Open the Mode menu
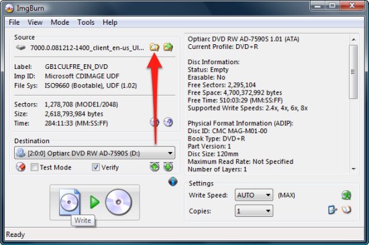Viewport: 369px width, 245px height. (x=60, y=22)
